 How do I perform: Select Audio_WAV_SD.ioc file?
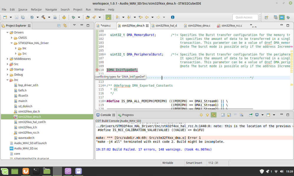click(x=26, y=148)
